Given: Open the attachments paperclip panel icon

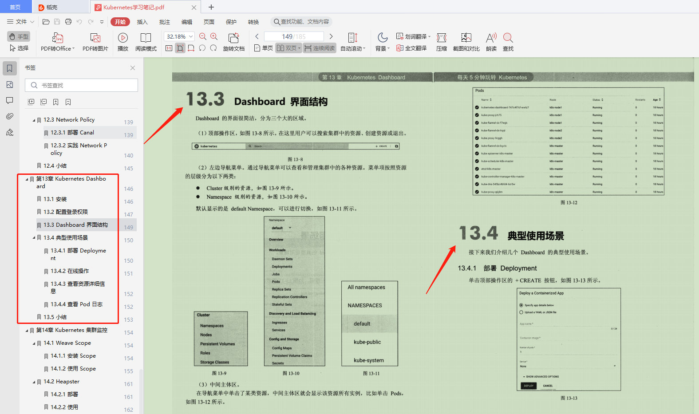Looking at the screenshot, I should (x=10, y=116).
